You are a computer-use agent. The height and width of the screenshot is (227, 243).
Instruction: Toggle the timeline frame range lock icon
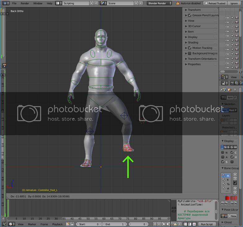pos(72,224)
